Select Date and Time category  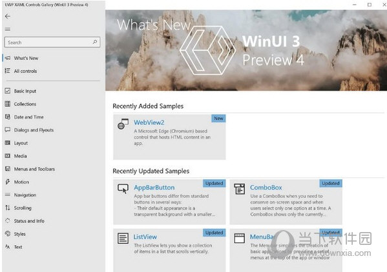pos(52,117)
